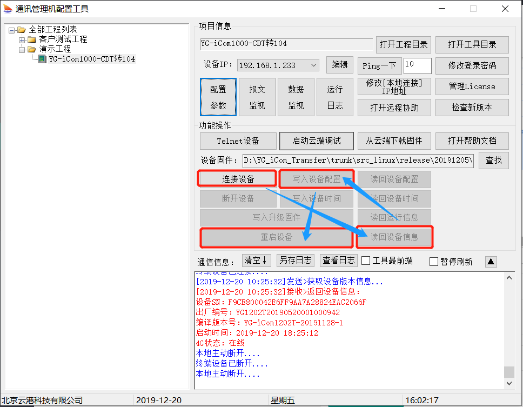Click the 修改登录密码 button
523x407 pixels.
point(472,66)
